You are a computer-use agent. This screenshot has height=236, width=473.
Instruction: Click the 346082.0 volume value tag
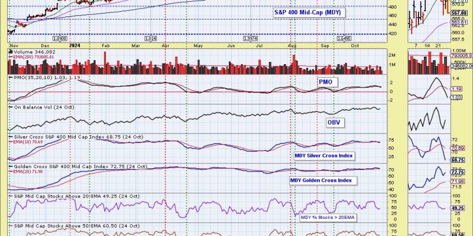(x=462, y=65)
